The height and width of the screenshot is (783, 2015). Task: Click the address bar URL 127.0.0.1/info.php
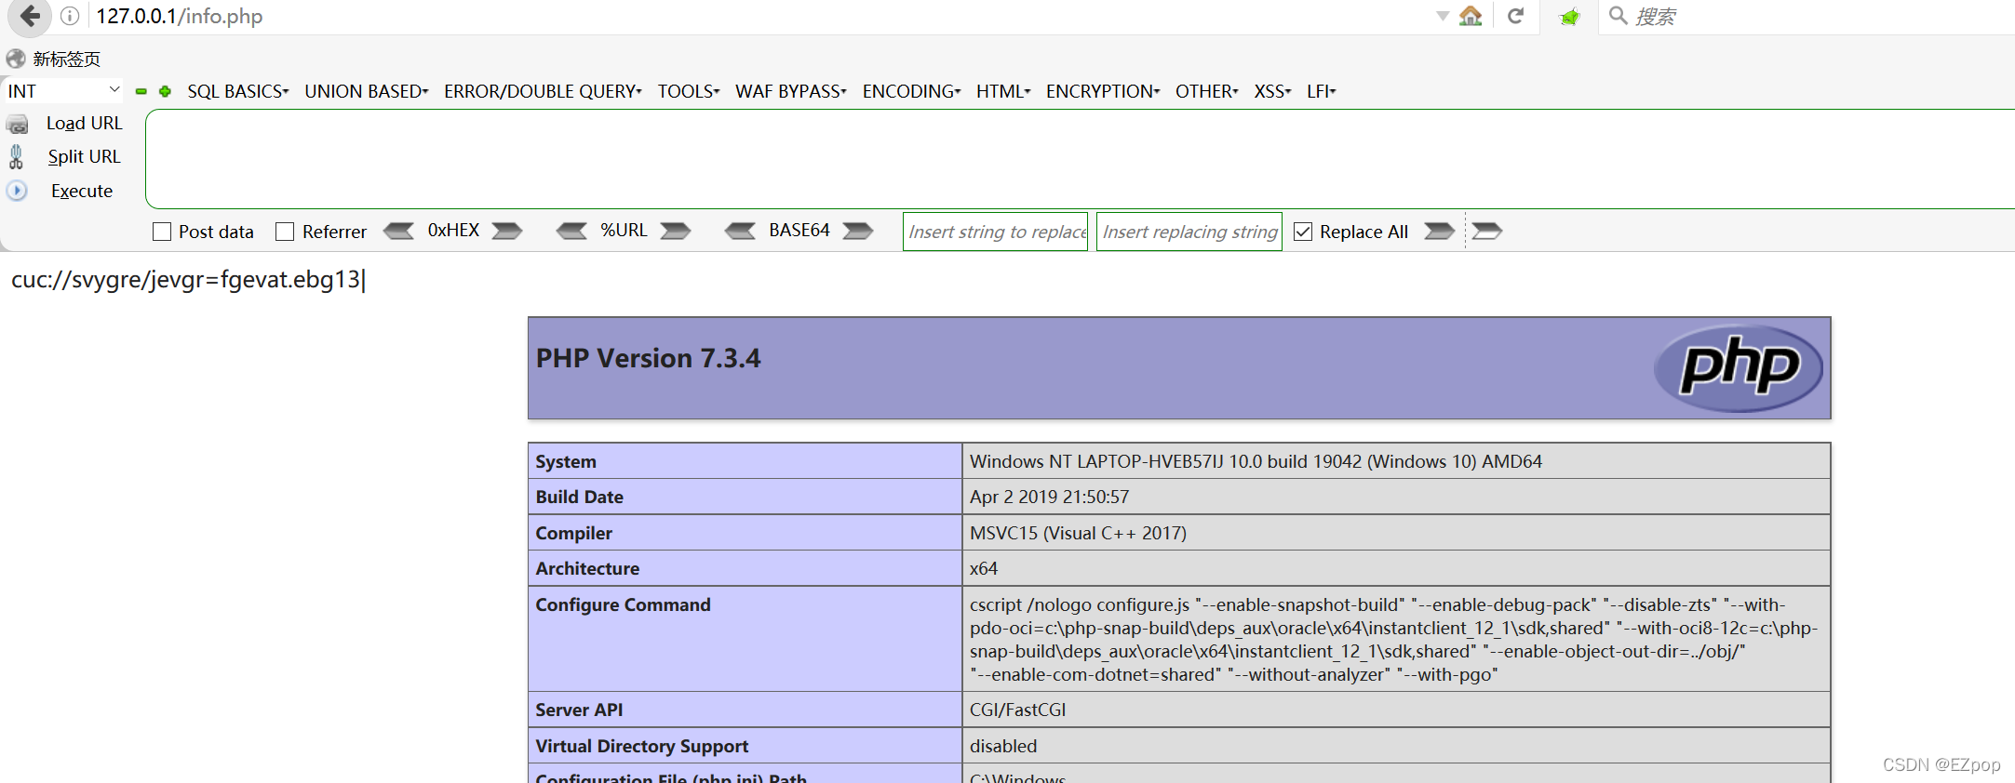click(179, 16)
